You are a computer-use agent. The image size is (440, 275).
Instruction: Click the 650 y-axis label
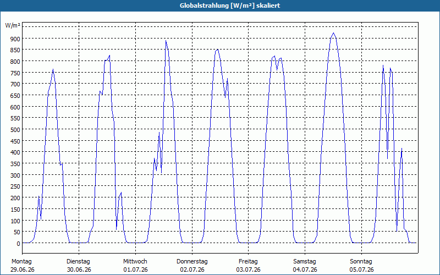click(15, 96)
